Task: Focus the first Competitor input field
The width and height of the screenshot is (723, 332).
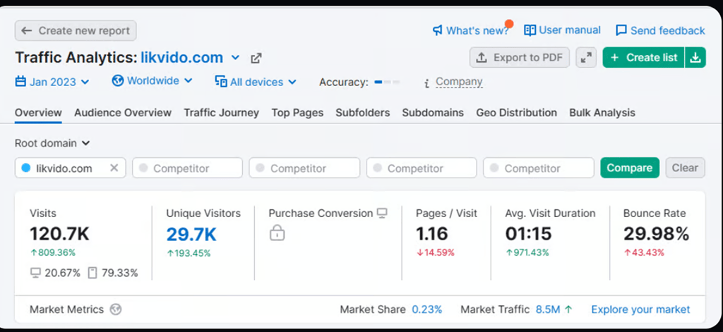Action: 187,168
